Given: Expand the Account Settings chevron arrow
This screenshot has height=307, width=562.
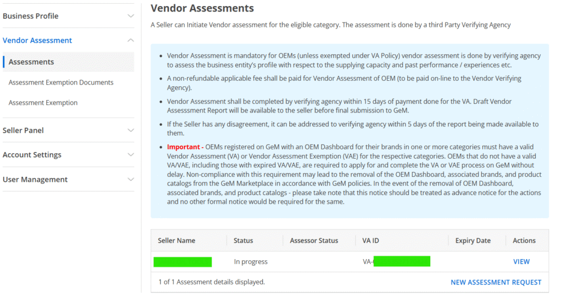Looking at the screenshot, I should point(130,155).
